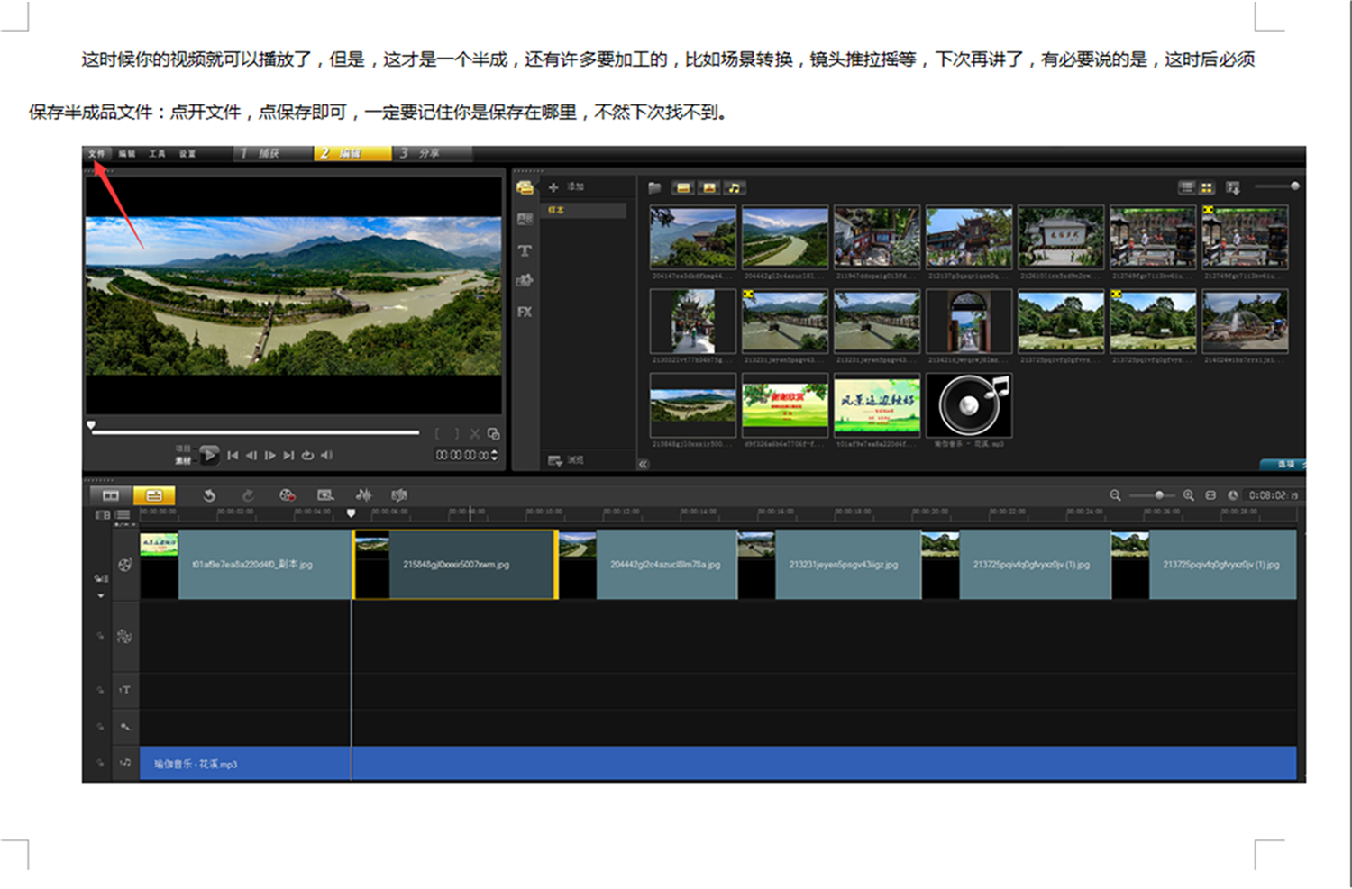
Task: Open the Title (T) library panel
Action: coord(525,250)
